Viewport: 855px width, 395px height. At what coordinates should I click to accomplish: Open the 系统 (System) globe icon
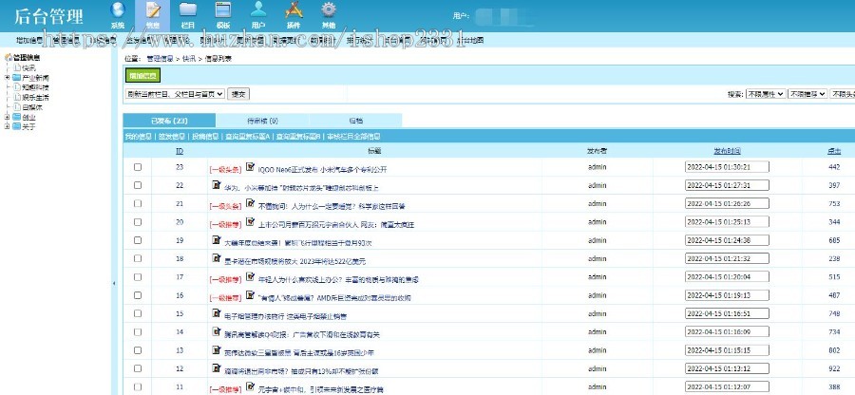click(118, 9)
